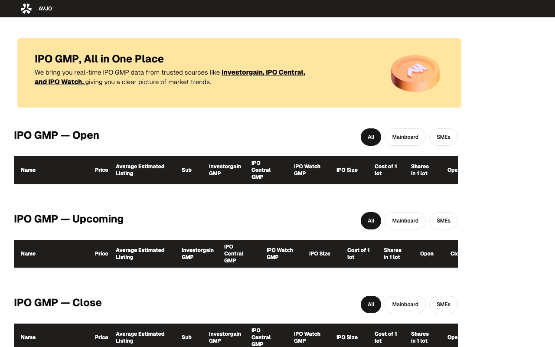Sort Open table by Name column
Screen dimensions: 555x347
[28, 170]
